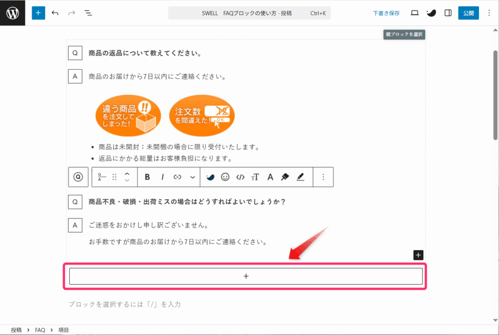Expand the more rich text controls chevron
499x335 pixels.
(192, 177)
